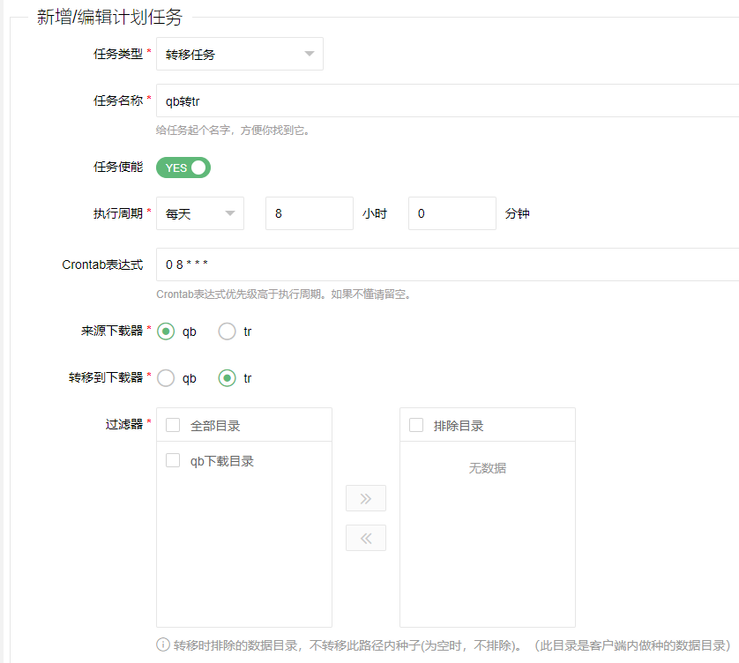Screen dimensions: 739x663
Task: Click the 小时 input field
Action: point(309,213)
